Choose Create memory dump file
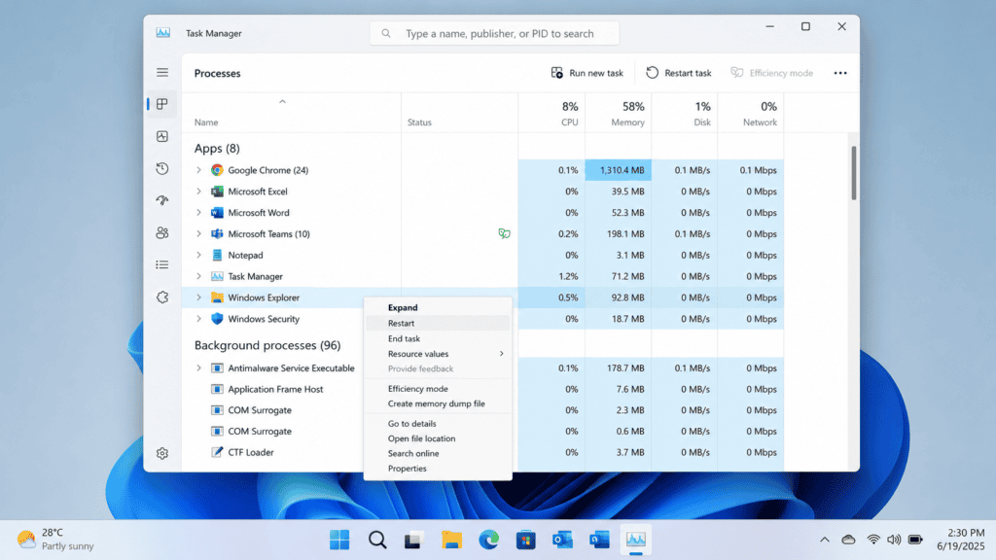 point(438,403)
